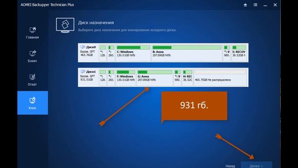Screen dimensions: 298x168
Task: Open the Откат restore section
Action: [32, 80]
